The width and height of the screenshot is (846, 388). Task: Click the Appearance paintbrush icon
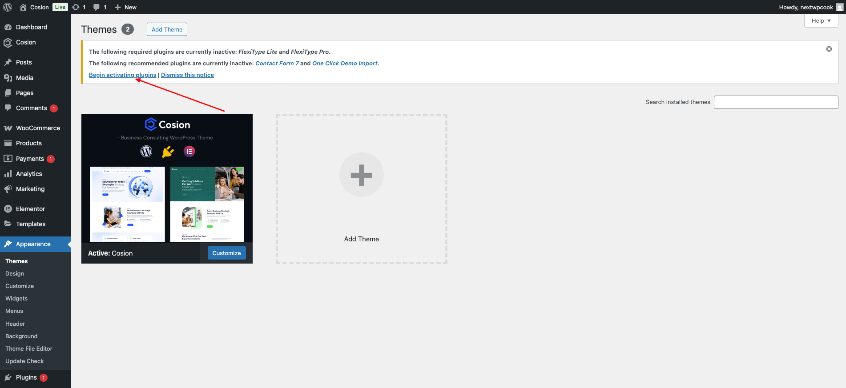[8, 244]
